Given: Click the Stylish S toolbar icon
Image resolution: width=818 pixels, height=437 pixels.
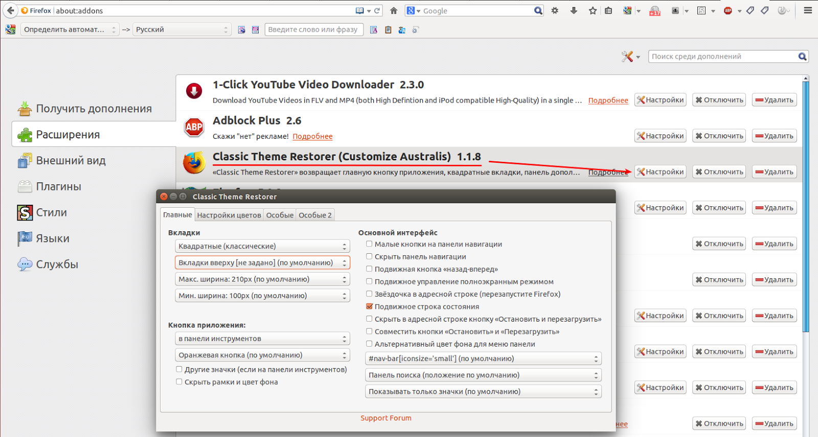Looking at the screenshot, I should pyautogui.click(x=702, y=11).
